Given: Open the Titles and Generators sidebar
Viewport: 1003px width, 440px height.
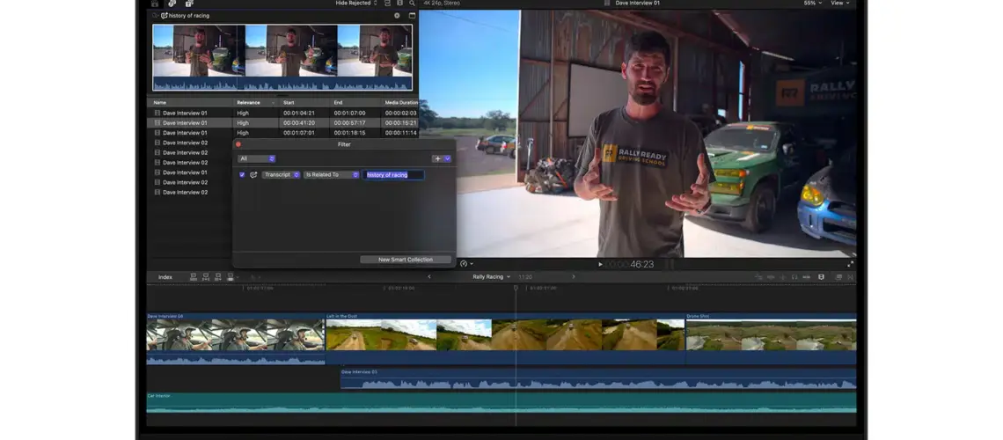Looking at the screenshot, I should point(189,4).
